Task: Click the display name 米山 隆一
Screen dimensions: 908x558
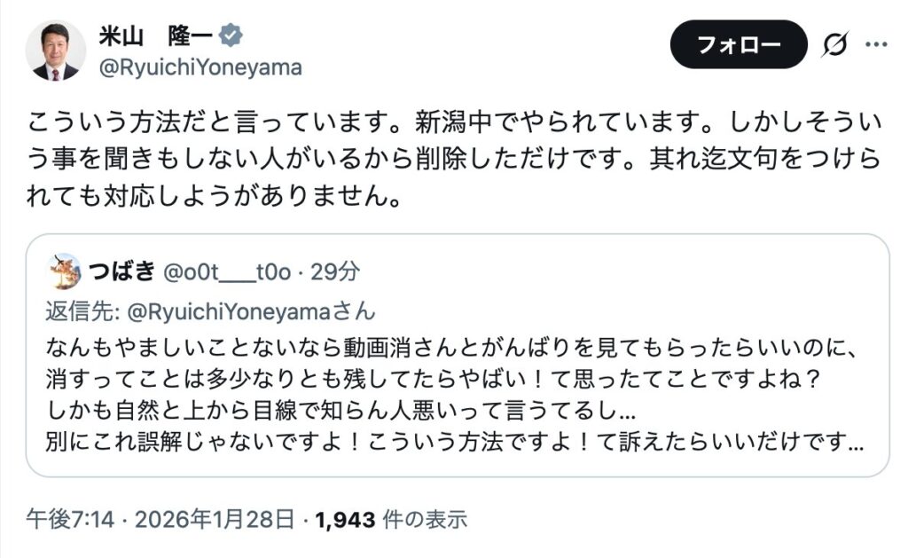Action: [155, 37]
